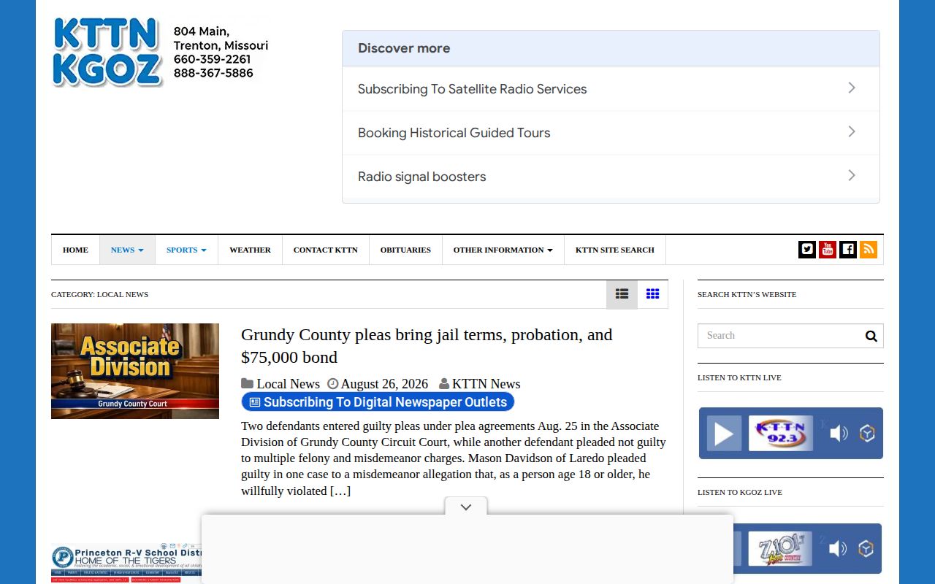Go to the Home menu item

click(x=75, y=250)
